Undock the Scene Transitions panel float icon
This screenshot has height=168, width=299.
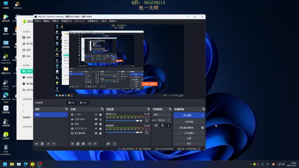tap(170, 109)
